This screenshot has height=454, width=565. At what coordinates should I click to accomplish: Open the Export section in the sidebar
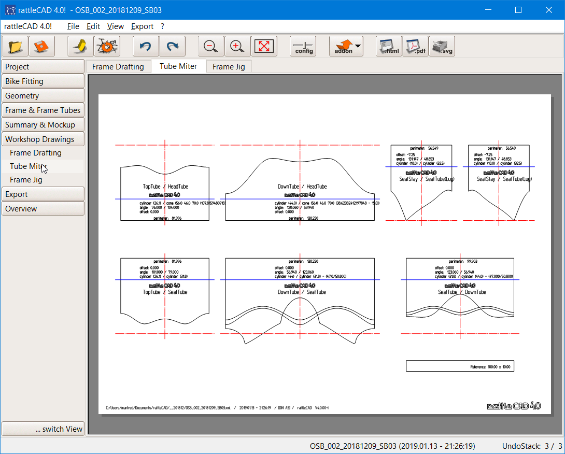coord(43,194)
